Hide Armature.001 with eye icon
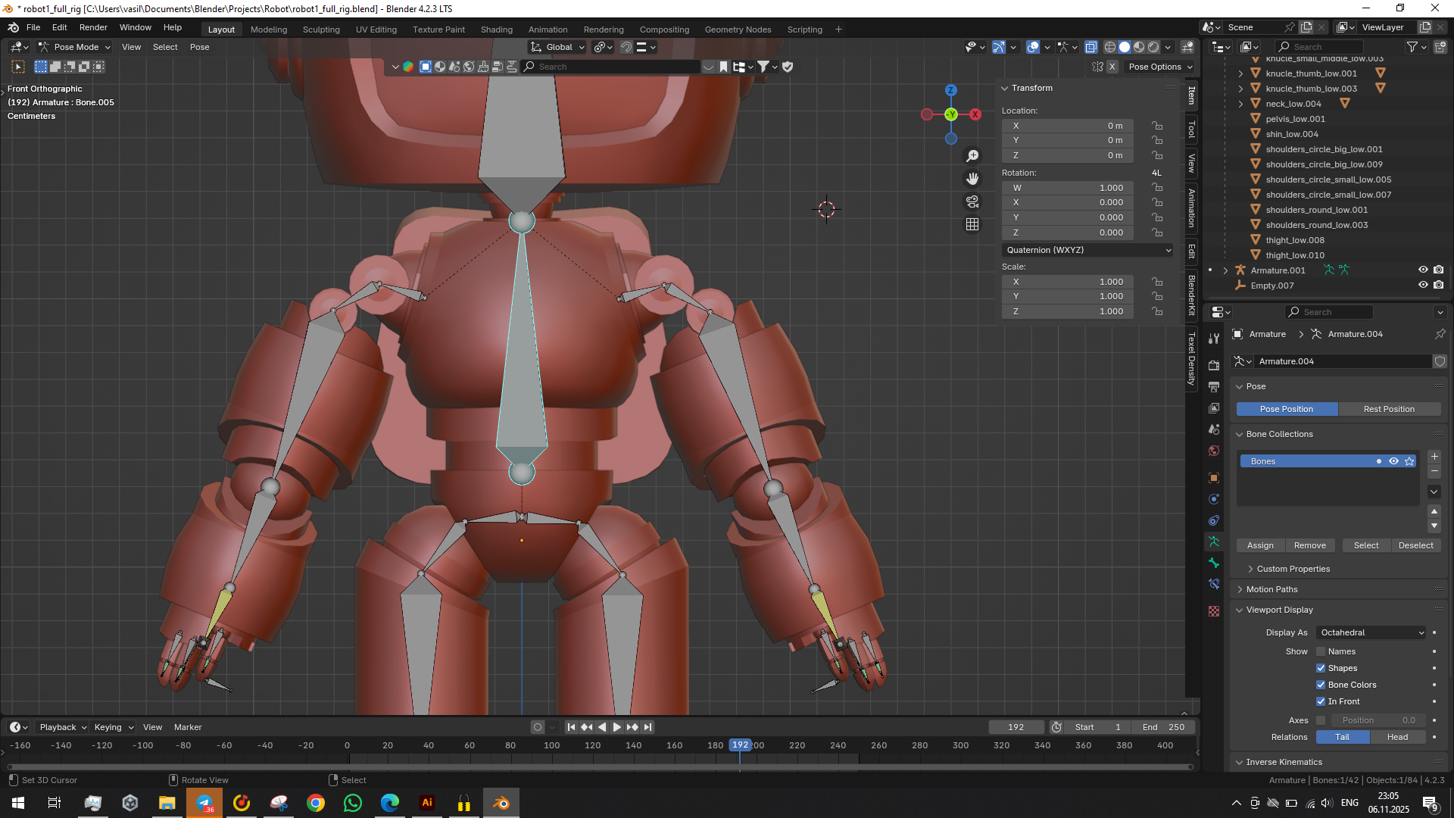This screenshot has width=1454, height=818. [x=1423, y=270]
